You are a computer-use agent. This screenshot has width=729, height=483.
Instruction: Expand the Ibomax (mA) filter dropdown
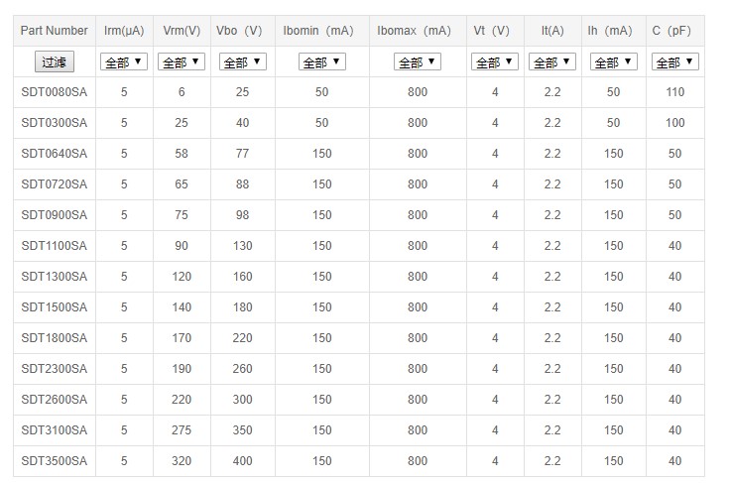pyautogui.click(x=417, y=61)
